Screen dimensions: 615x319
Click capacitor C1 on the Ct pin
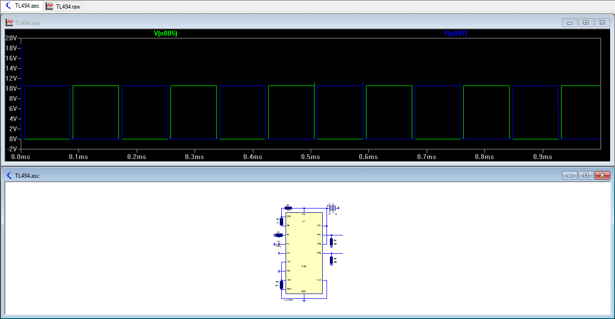point(278,244)
